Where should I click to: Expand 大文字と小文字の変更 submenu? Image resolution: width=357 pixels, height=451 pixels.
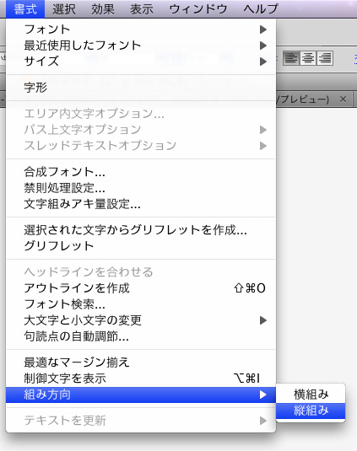[x=141, y=320]
